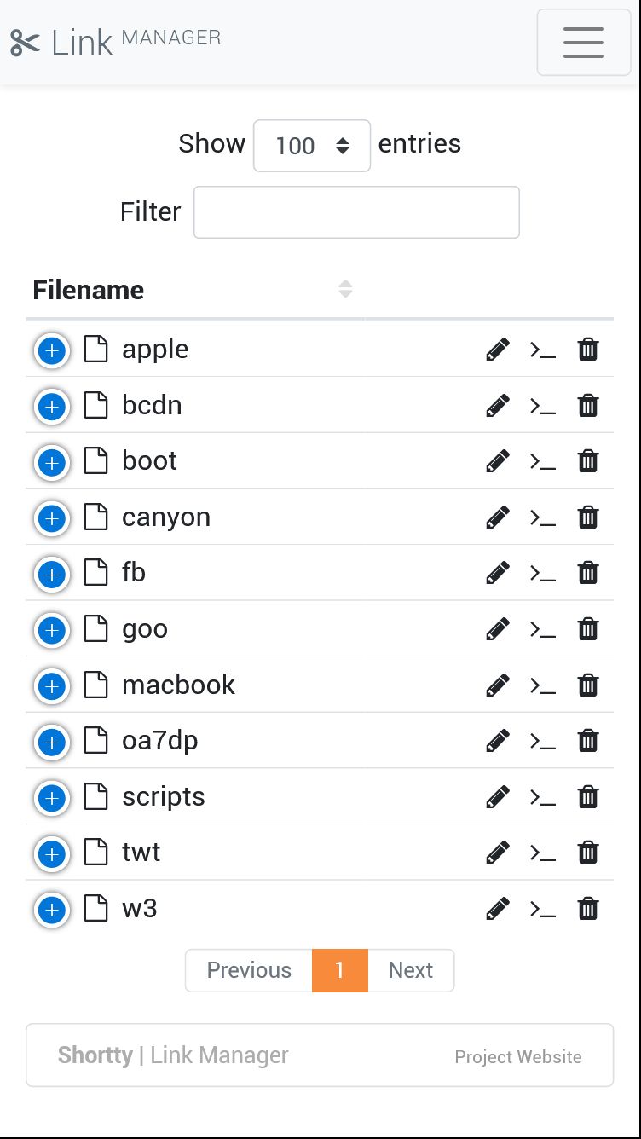
Task: Edit the fb entry with pencil icon
Action: tap(498, 574)
